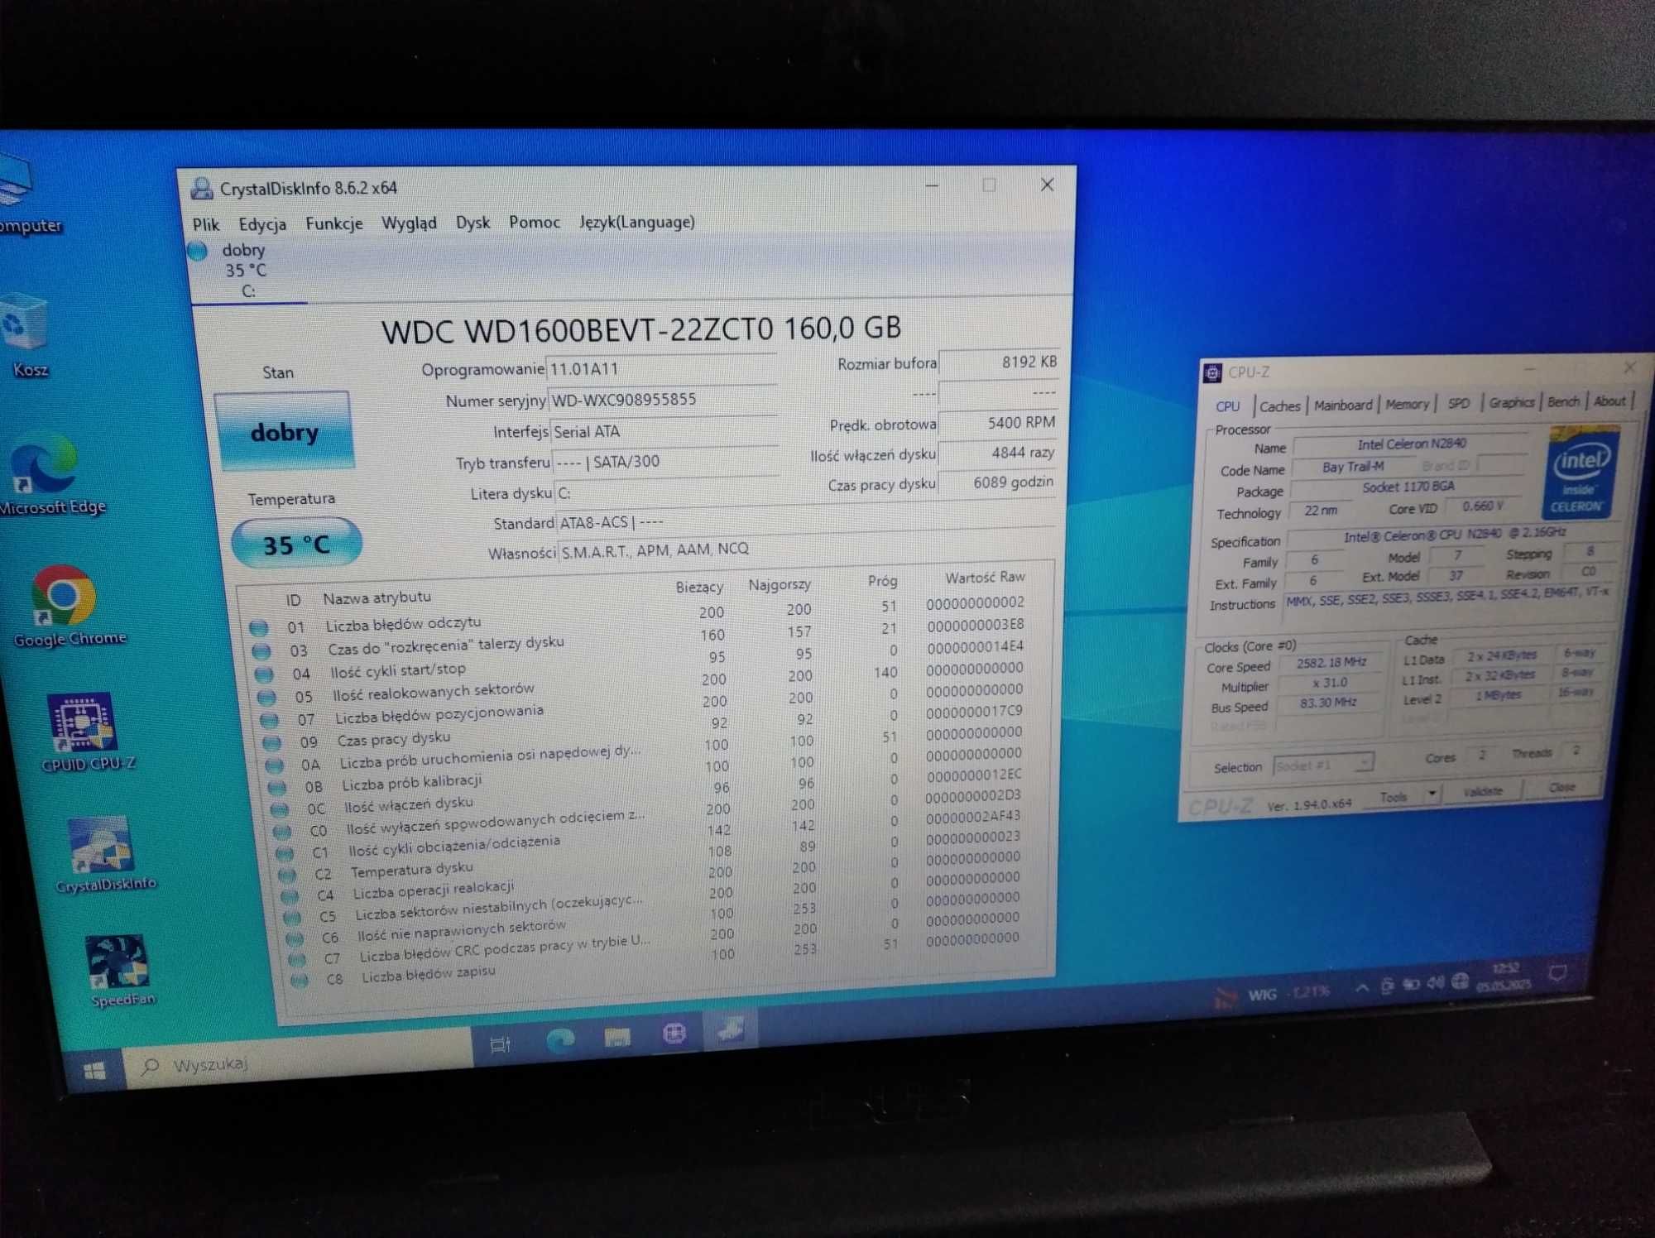
Task: Open the CrystalDiskInfo desktop shortcut
Action: click(103, 855)
